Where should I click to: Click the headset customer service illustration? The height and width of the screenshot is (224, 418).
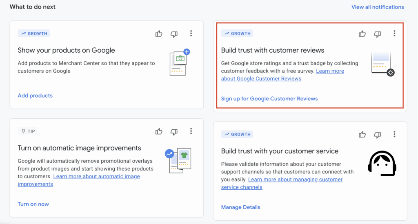coord(382,163)
